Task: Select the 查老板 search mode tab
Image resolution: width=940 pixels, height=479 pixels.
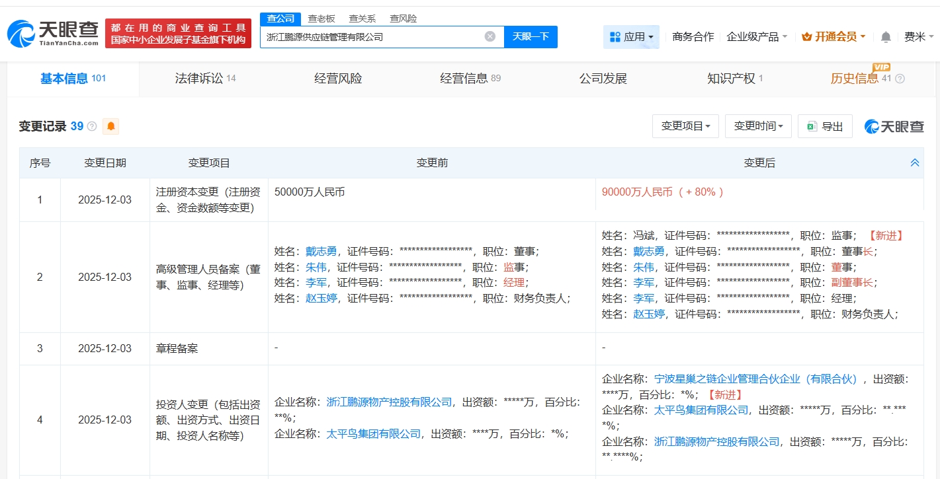Action: 321,18
